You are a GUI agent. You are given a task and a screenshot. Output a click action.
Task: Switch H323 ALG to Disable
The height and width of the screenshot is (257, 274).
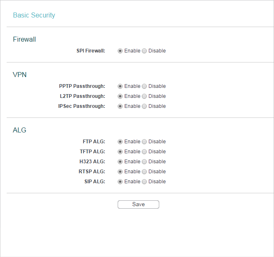tap(144, 162)
